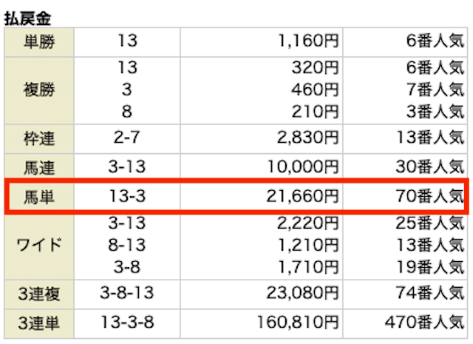
Task: Select the 3連単 row header
Action: point(39,323)
